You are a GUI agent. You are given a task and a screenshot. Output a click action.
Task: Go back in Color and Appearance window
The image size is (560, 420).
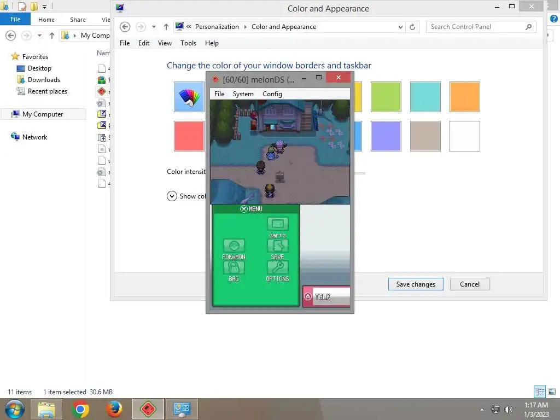[x=125, y=27]
